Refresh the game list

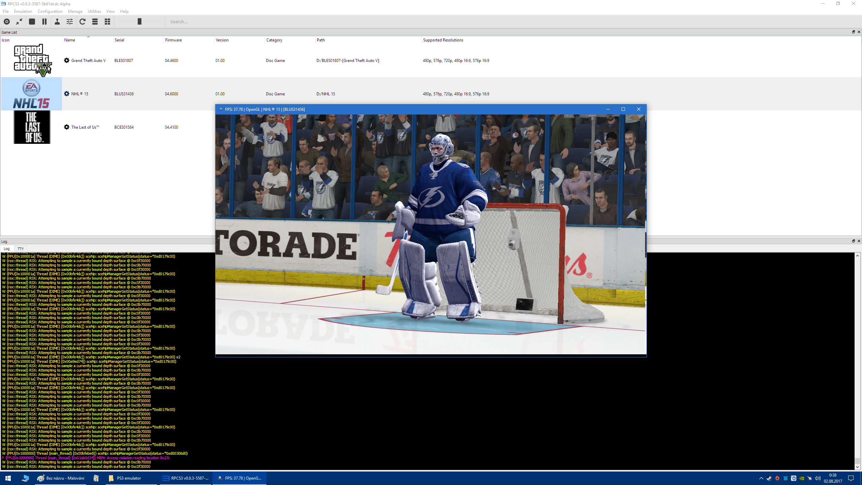click(82, 22)
